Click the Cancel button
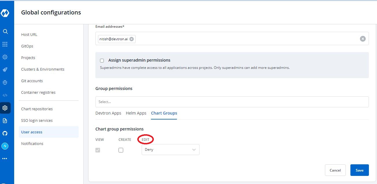The height and width of the screenshot is (184, 377). [335, 170]
